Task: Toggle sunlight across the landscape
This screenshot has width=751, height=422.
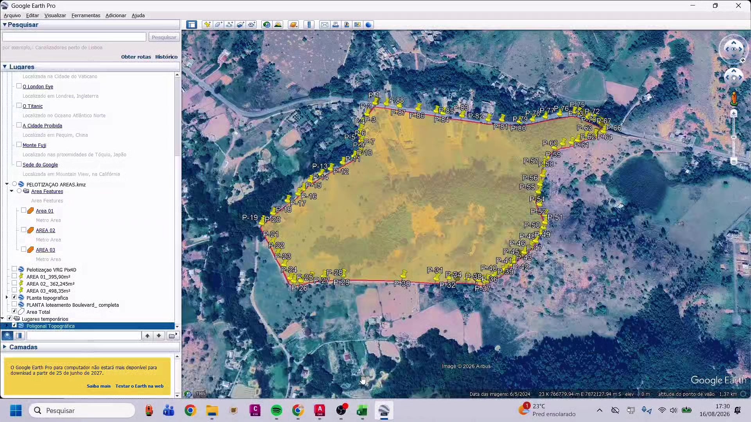Action: [x=278, y=25]
